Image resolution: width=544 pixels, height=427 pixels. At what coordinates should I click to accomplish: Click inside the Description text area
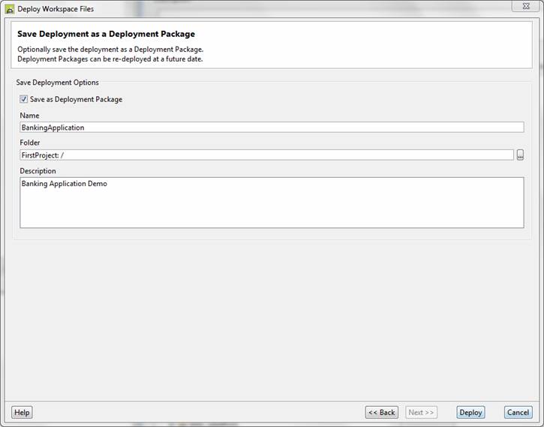coord(272,206)
